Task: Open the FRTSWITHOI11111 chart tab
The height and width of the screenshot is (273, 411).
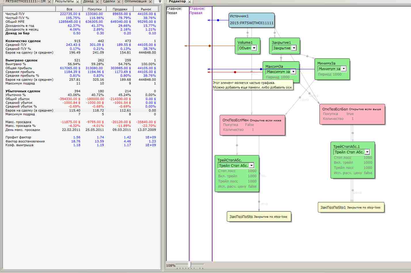Action: [x=25, y=1]
